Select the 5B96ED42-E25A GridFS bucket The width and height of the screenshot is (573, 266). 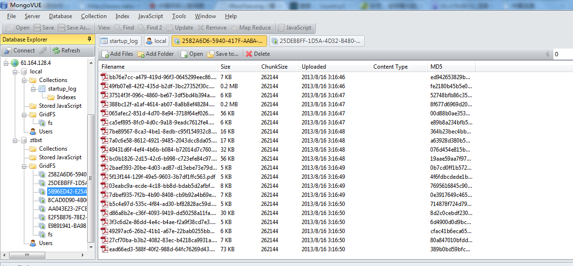[67, 192]
